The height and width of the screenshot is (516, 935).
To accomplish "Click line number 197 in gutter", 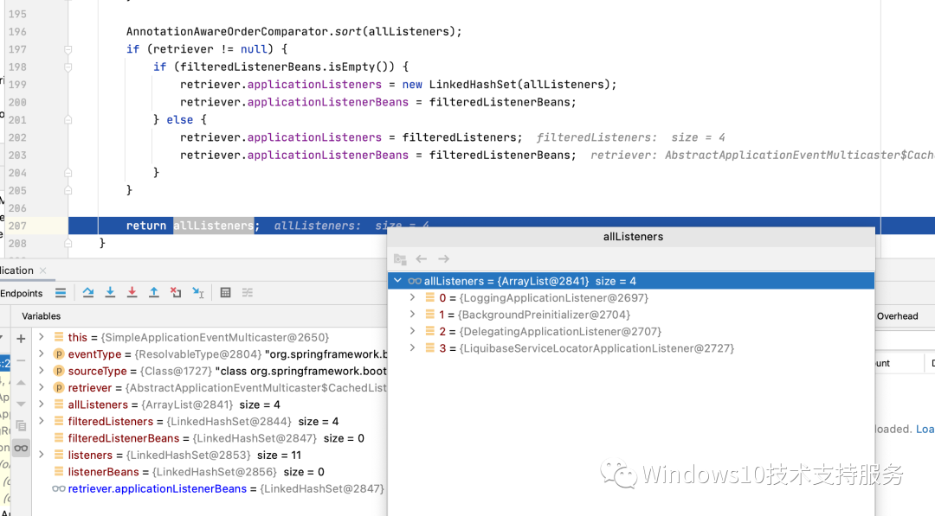I will pos(17,49).
